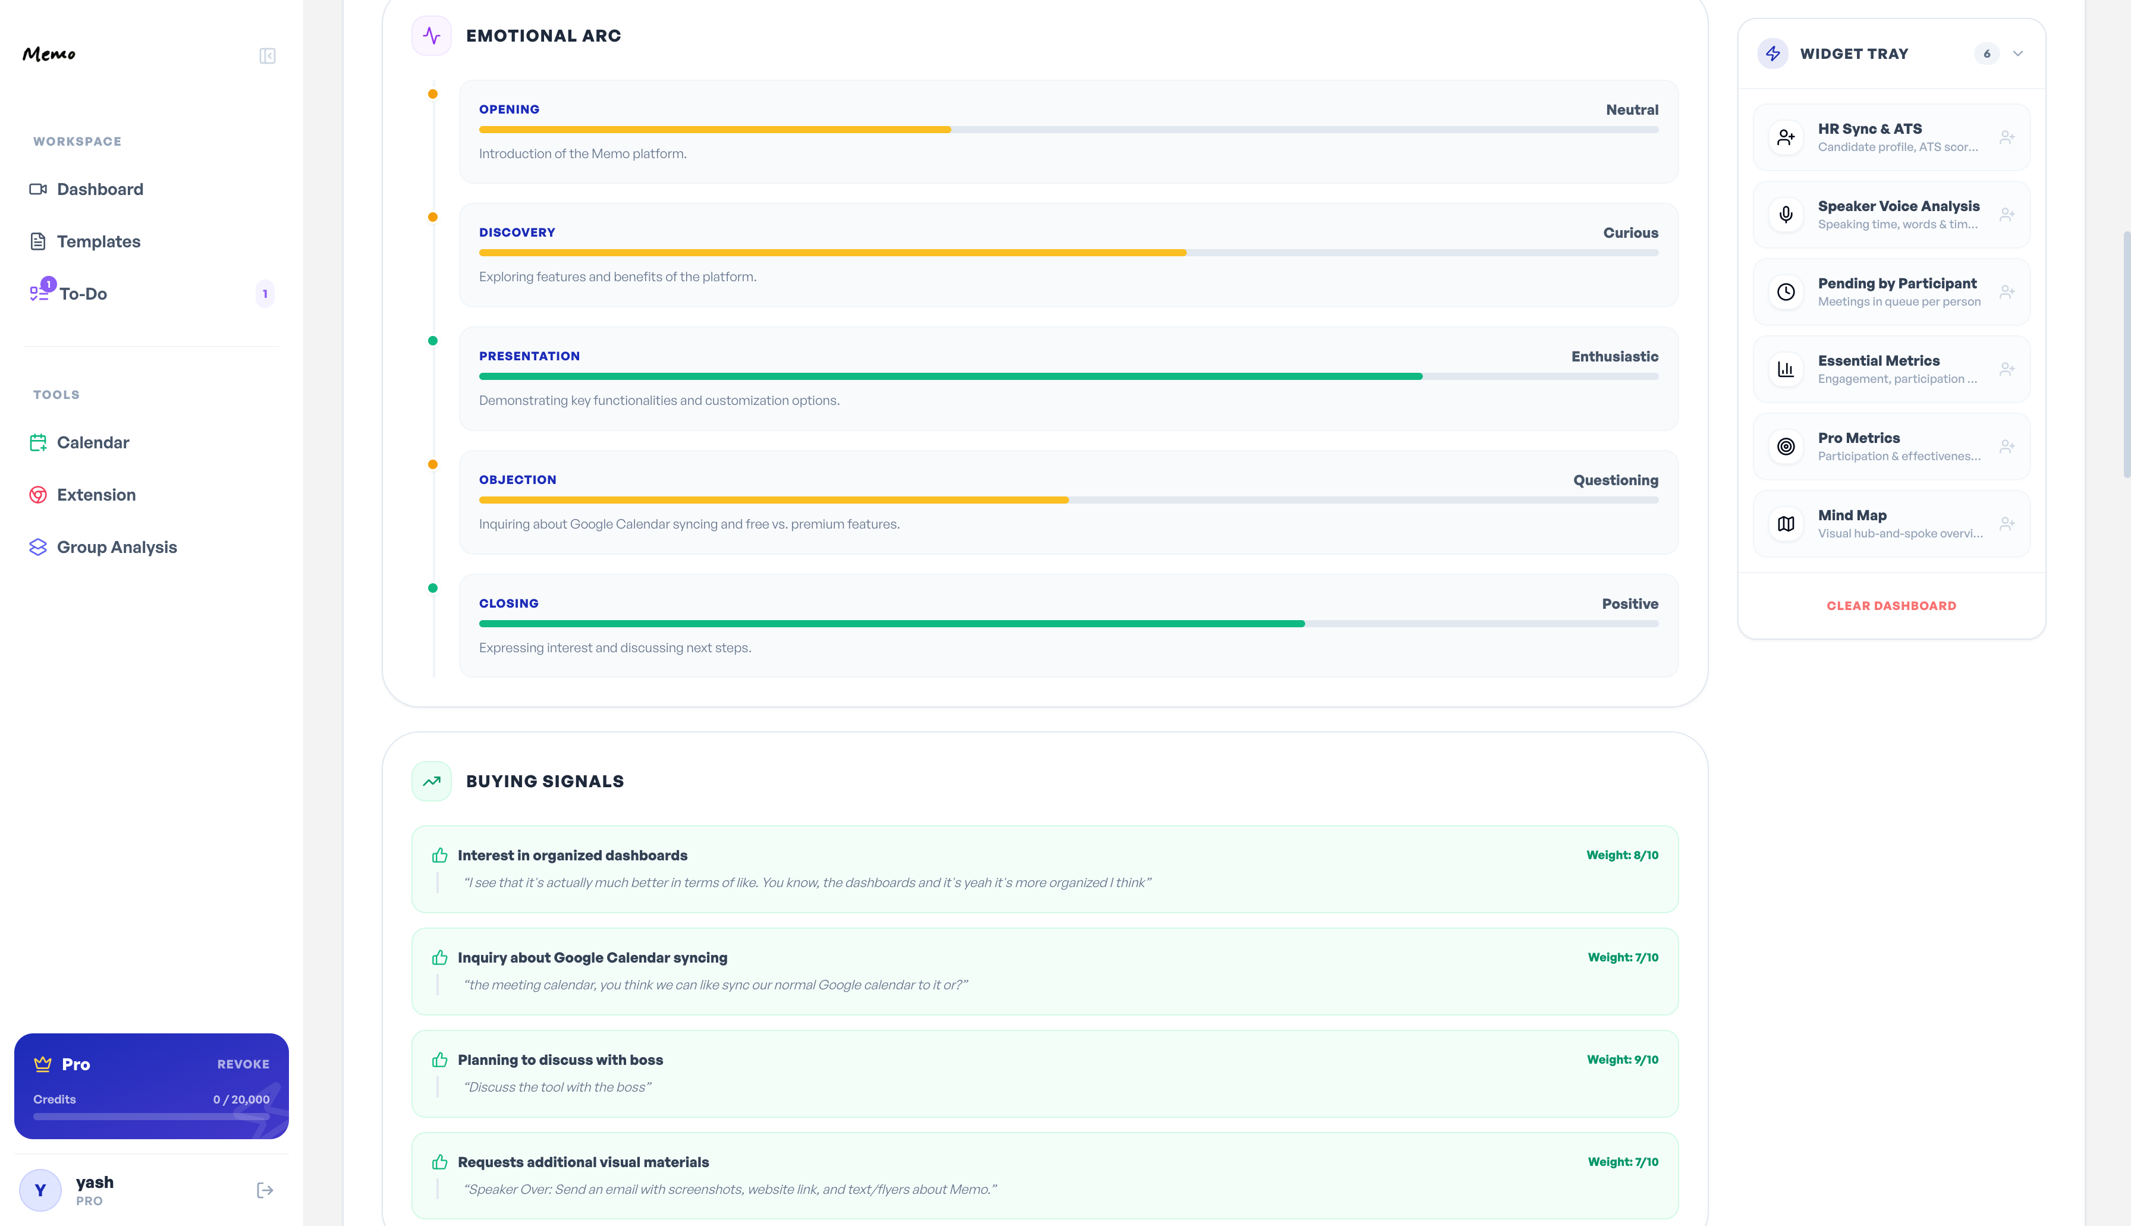This screenshot has height=1226, width=2131.
Task: Click the HR Sync & ATS add icon
Action: (2007, 137)
